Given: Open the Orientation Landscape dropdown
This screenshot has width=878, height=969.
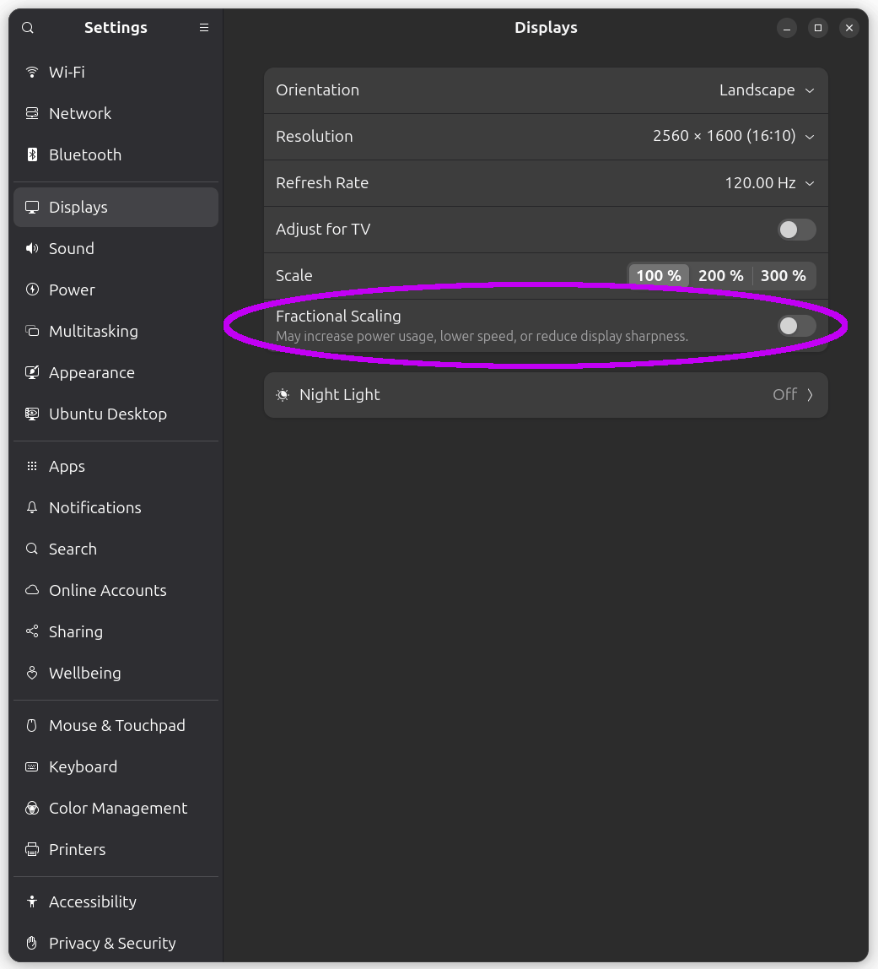Looking at the screenshot, I should [766, 90].
